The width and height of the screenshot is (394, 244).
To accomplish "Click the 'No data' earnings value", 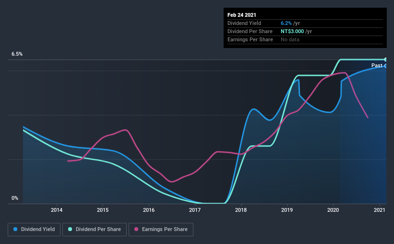I will click(290, 39).
